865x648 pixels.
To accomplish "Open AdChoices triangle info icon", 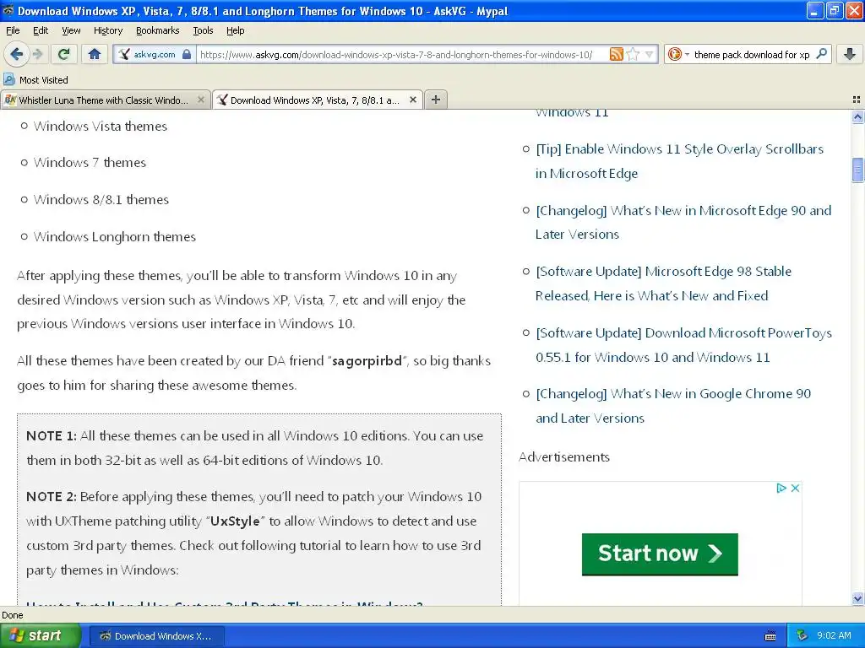I will click(781, 488).
